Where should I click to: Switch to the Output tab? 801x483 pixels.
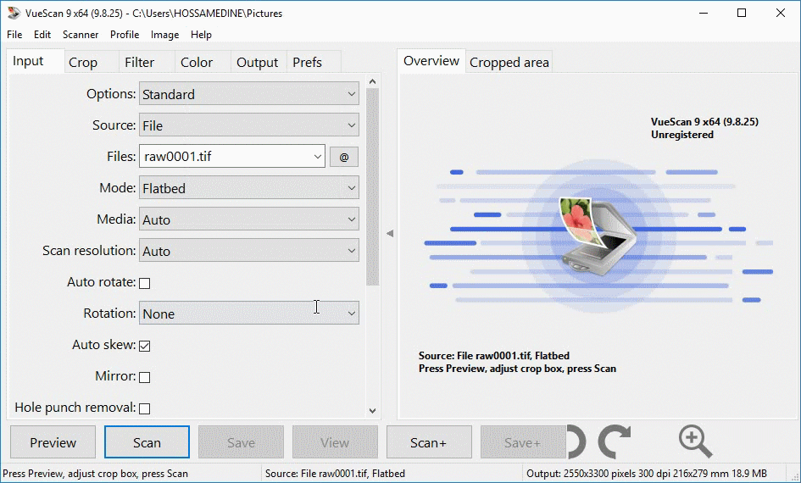(x=259, y=63)
